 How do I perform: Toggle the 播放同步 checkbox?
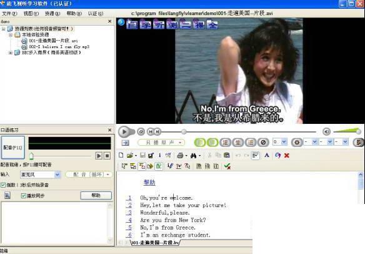[23, 196]
